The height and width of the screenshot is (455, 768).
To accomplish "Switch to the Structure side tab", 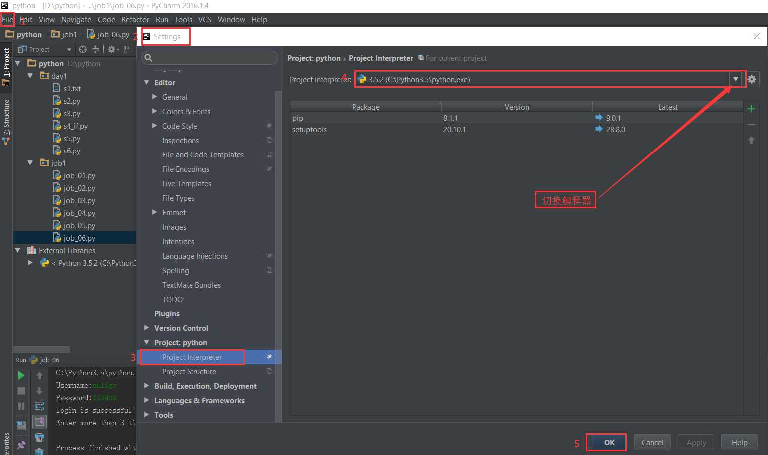I will (6, 122).
